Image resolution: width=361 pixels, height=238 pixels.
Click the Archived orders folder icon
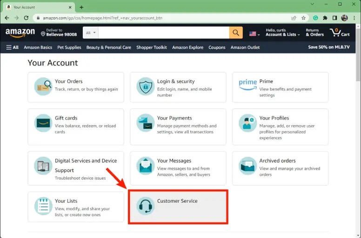(x=248, y=166)
